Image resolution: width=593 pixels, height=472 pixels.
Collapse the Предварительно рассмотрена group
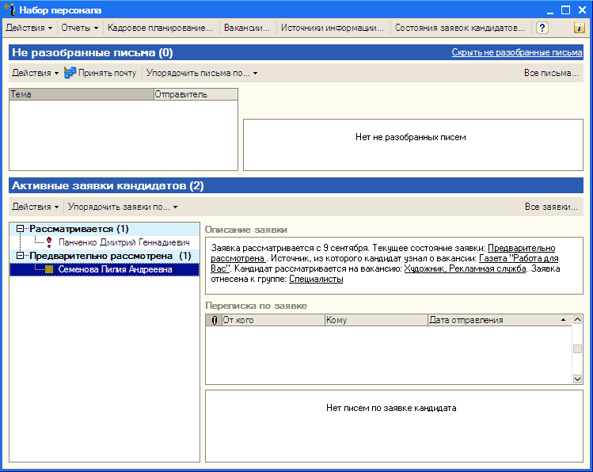[x=21, y=256]
